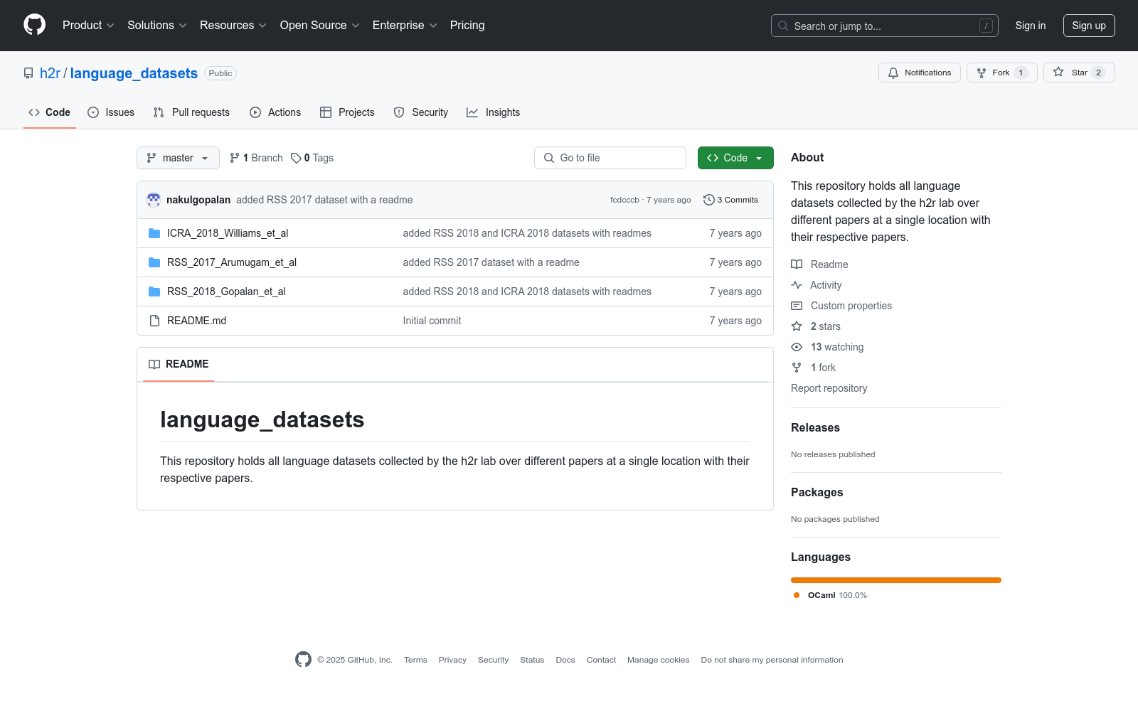Screen dimensions: 1138x711
Task: Open the h2r owner link
Action: point(50,73)
